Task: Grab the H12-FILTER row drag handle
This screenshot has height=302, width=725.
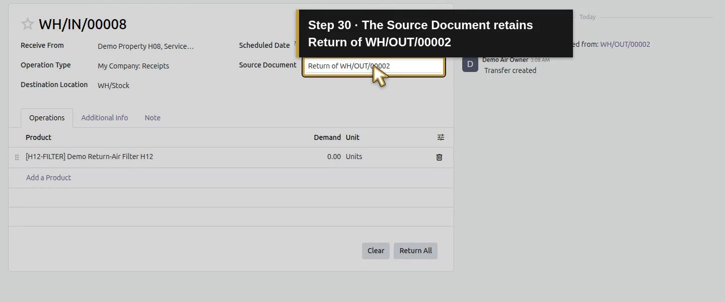Action: pyautogui.click(x=17, y=157)
